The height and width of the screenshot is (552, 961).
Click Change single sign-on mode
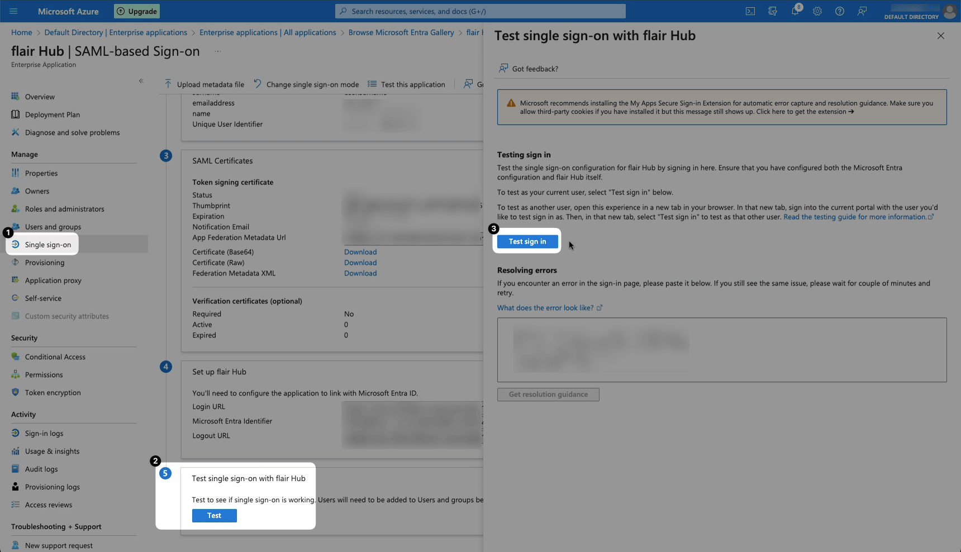[306, 84]
